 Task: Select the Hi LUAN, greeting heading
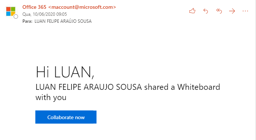click(65, 72)
